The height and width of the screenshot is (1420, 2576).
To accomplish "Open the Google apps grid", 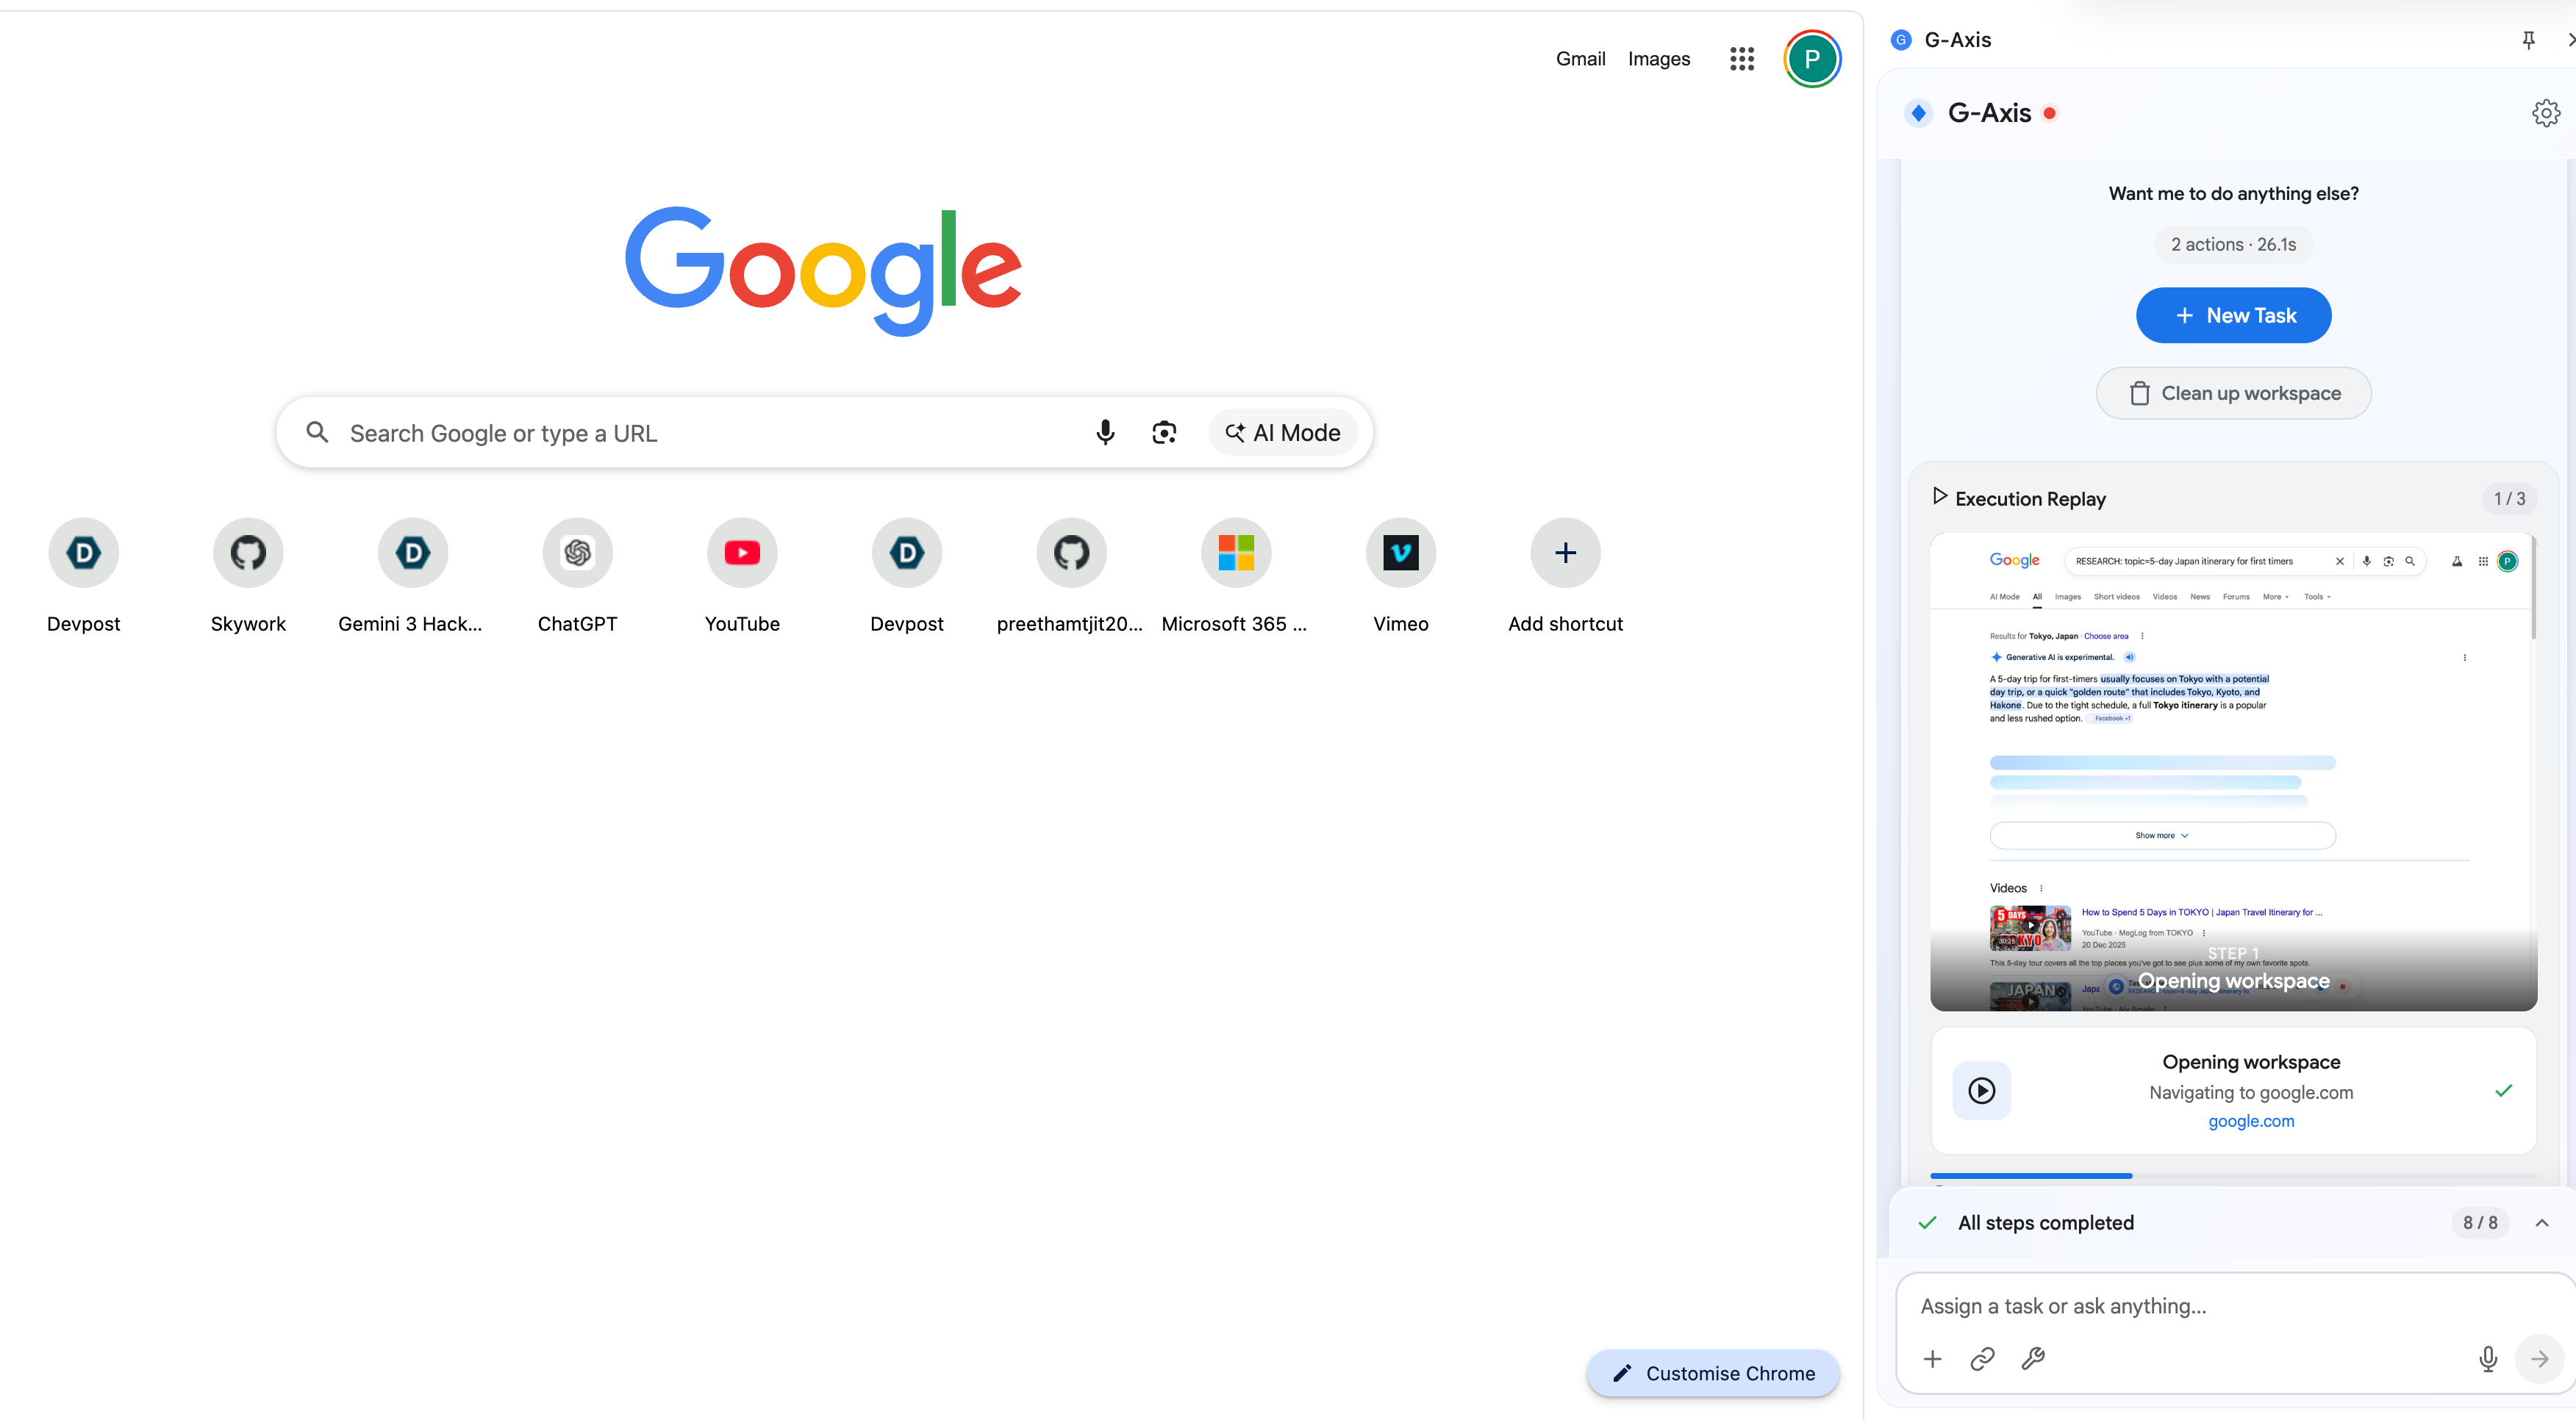I will (x=1741, y=59).
